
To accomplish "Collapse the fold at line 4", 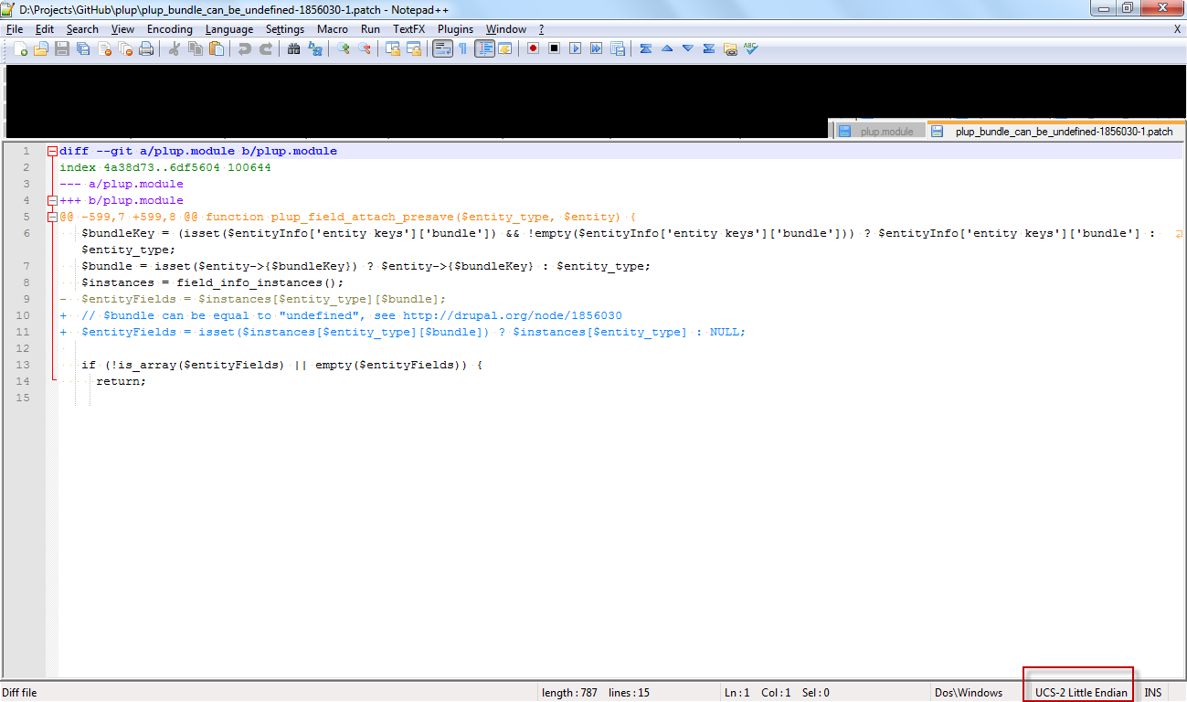I will [52, 201].
